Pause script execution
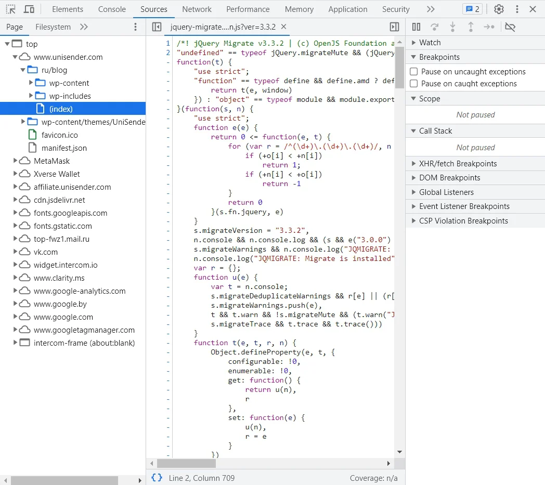The image size is (545, 485). [x=416, y=27]
